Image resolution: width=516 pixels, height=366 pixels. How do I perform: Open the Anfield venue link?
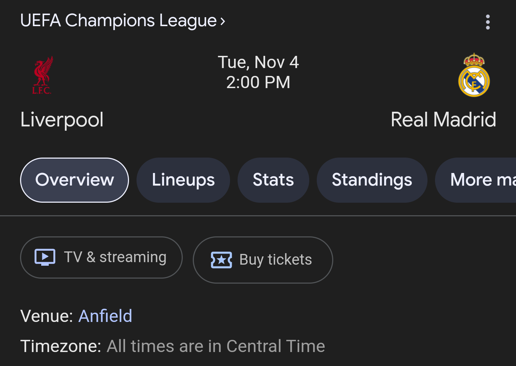coord(105,316)
